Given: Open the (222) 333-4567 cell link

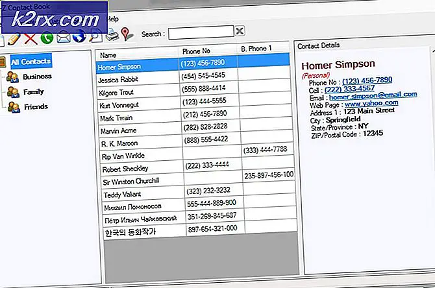Looking at the screenshot, I should 349,89.
